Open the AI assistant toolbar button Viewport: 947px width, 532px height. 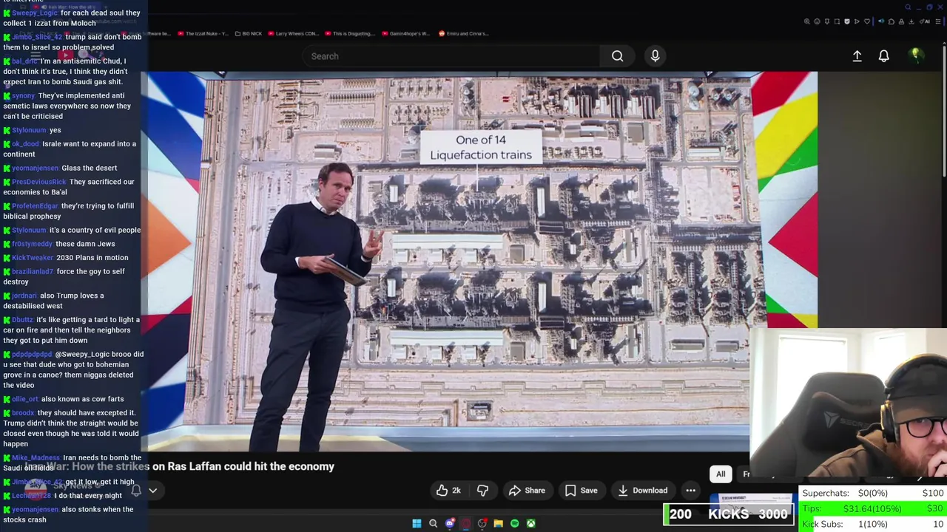(x=923, y=21)
